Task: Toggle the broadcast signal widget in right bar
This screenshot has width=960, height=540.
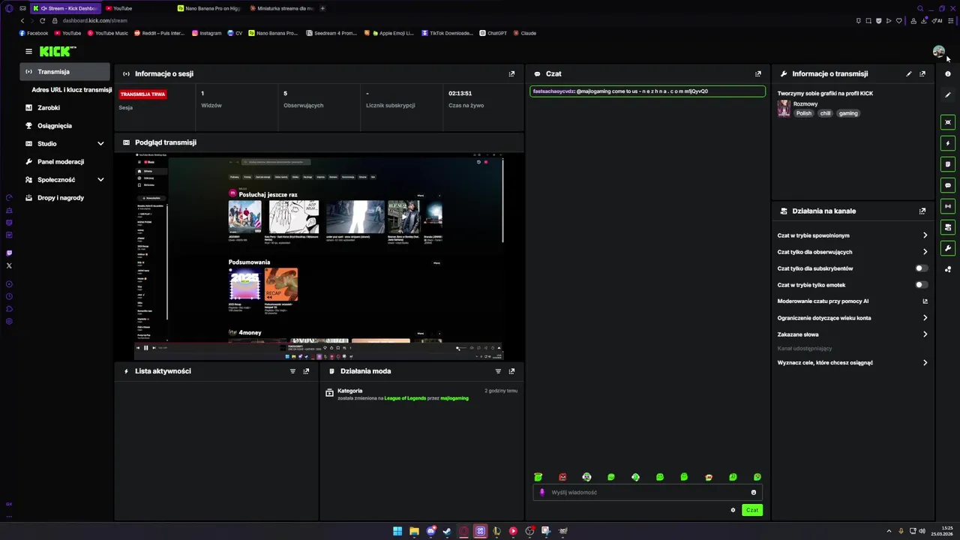Action: click(x=948, y=206)
